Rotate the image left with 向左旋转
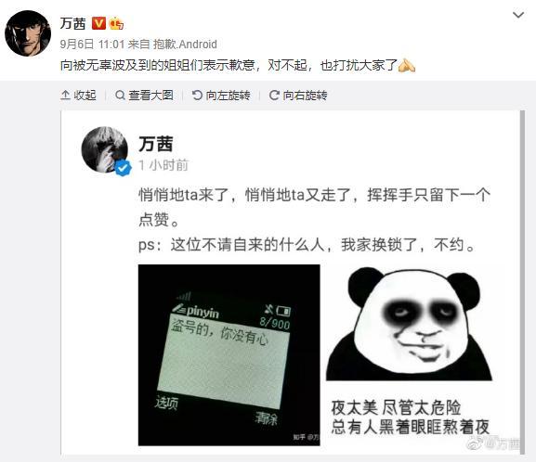Viewport: 536px width, 462px height. pos(221,95)
